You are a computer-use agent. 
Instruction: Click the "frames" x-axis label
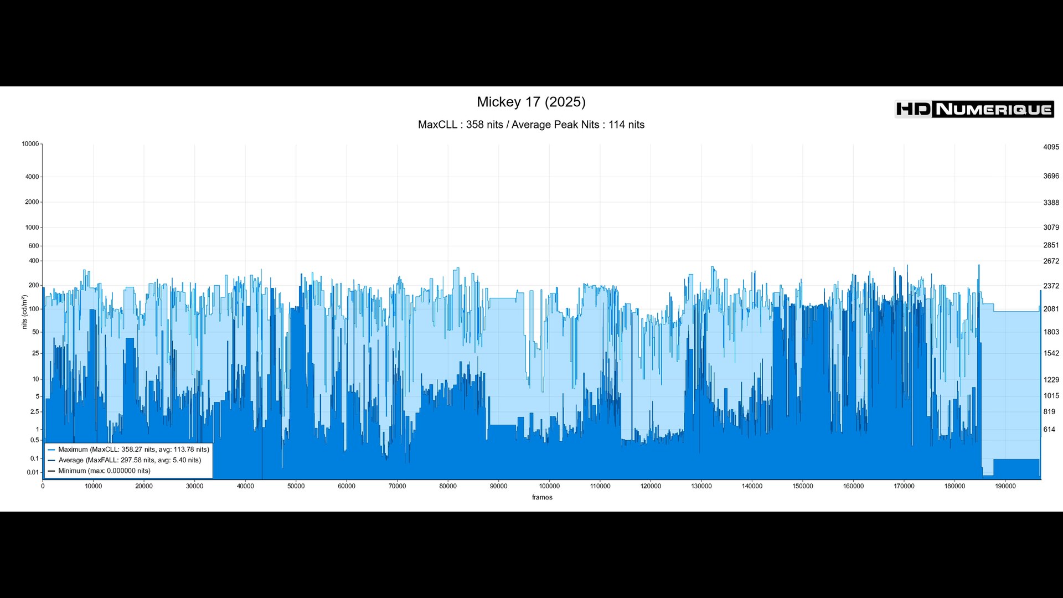542,497
